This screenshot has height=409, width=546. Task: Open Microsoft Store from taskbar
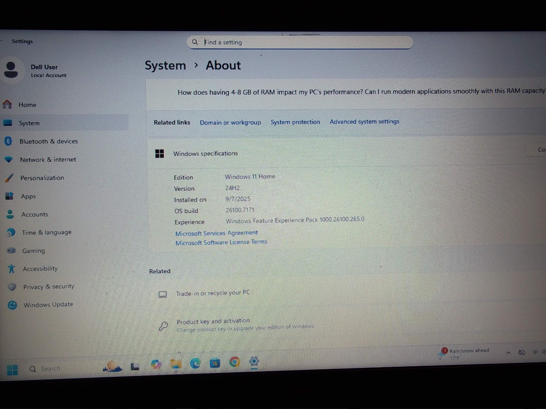point(215,363)
